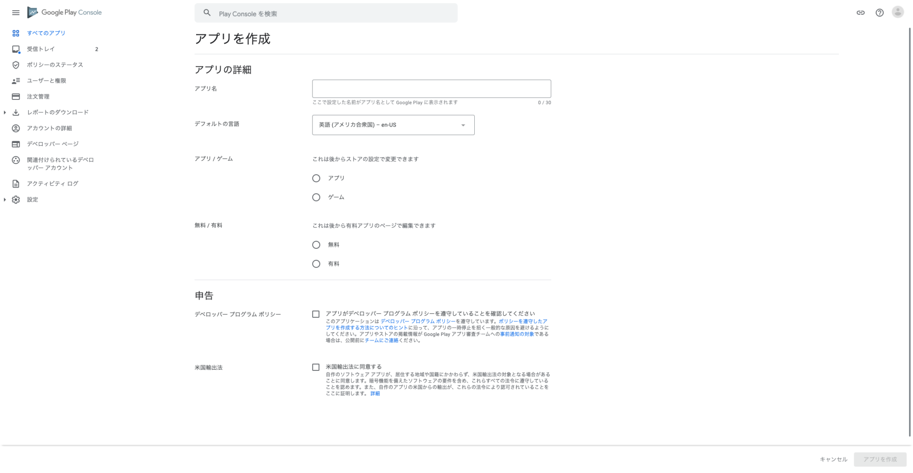
Task: Click the アプリ名 text input field
Action: pos(431,89)
